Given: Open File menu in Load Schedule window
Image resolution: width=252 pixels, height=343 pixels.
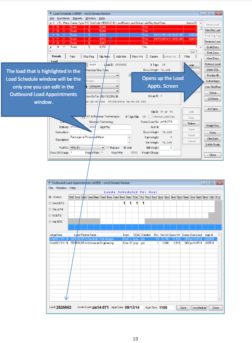Looking at the screenshot, I should coord(52,19).
